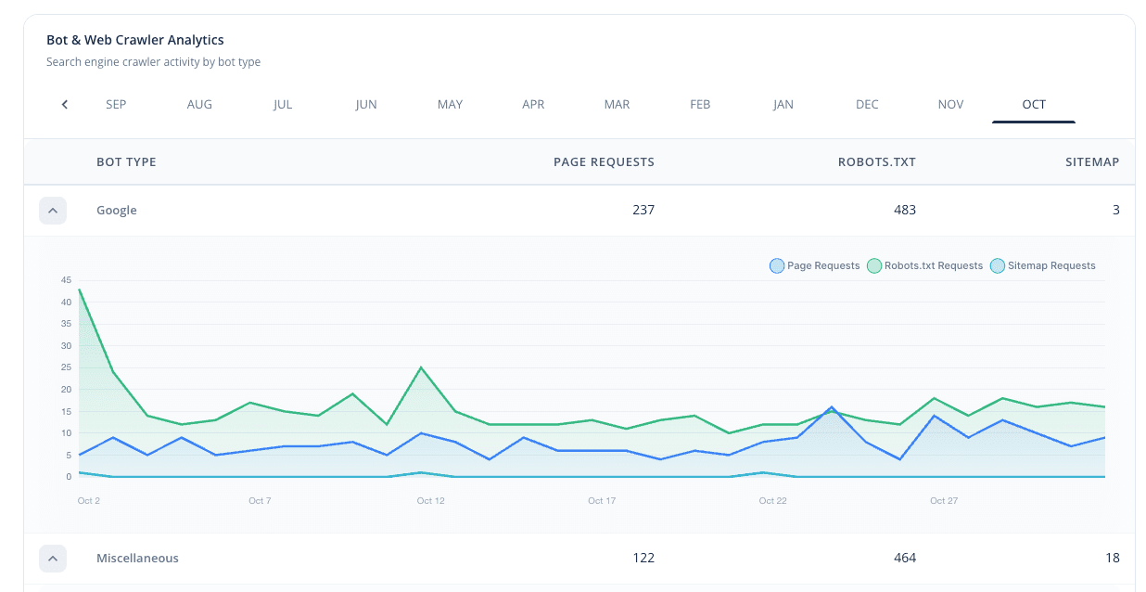Viewport: 1146px width, 592px height.
Task: Open the MAY month tab
Action: [450, 104]
